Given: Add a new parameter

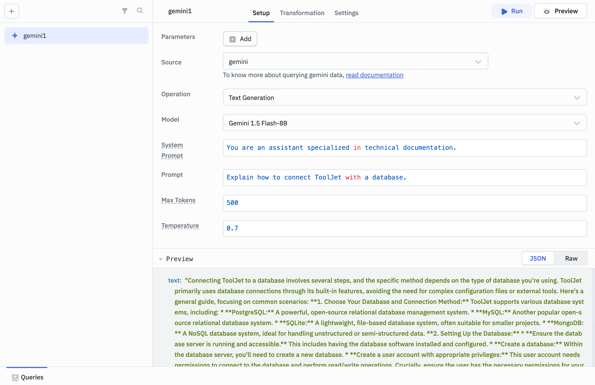Looking at the screenshot, I should [240, 39].
